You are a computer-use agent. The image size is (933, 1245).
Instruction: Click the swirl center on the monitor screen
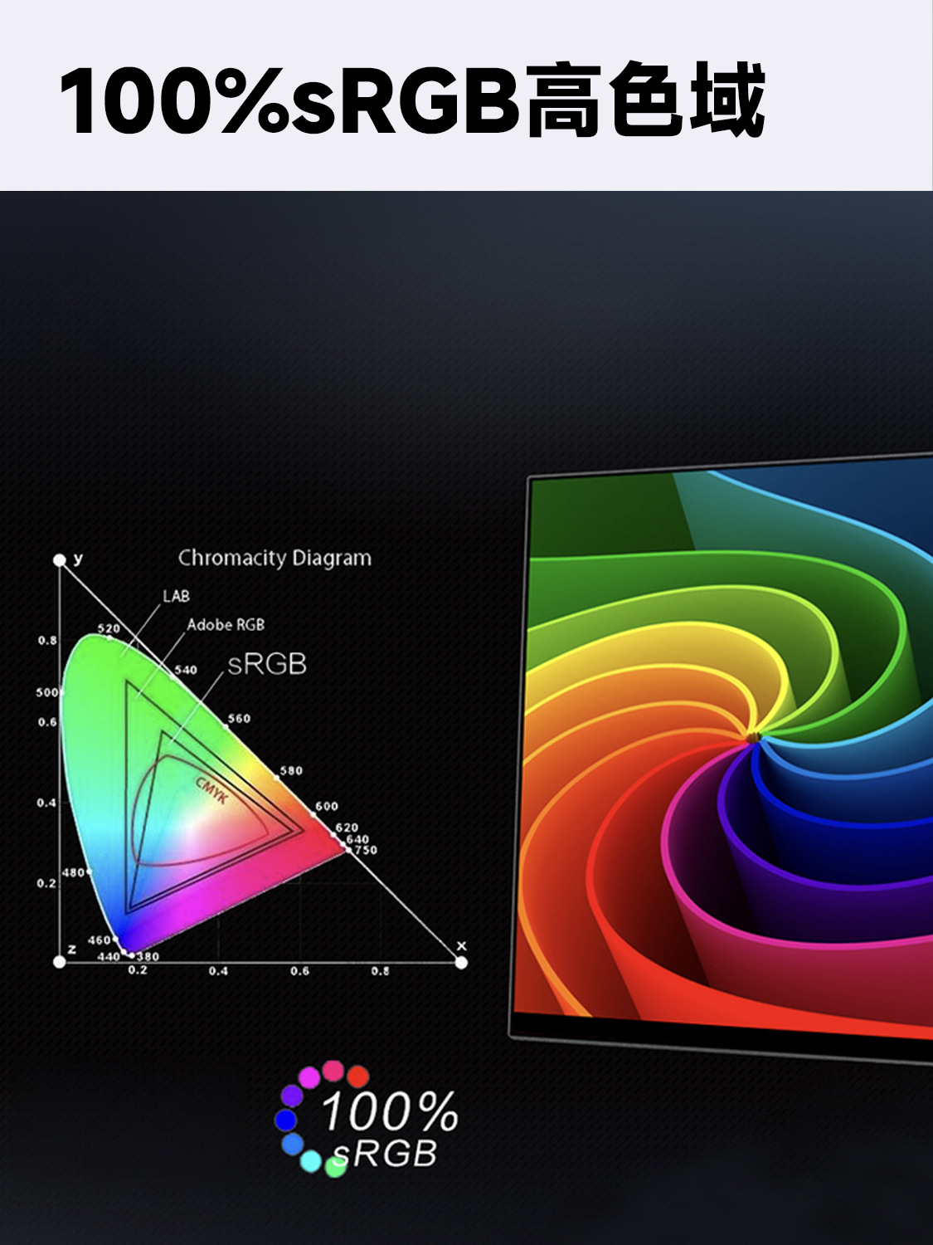coord(753,737)
